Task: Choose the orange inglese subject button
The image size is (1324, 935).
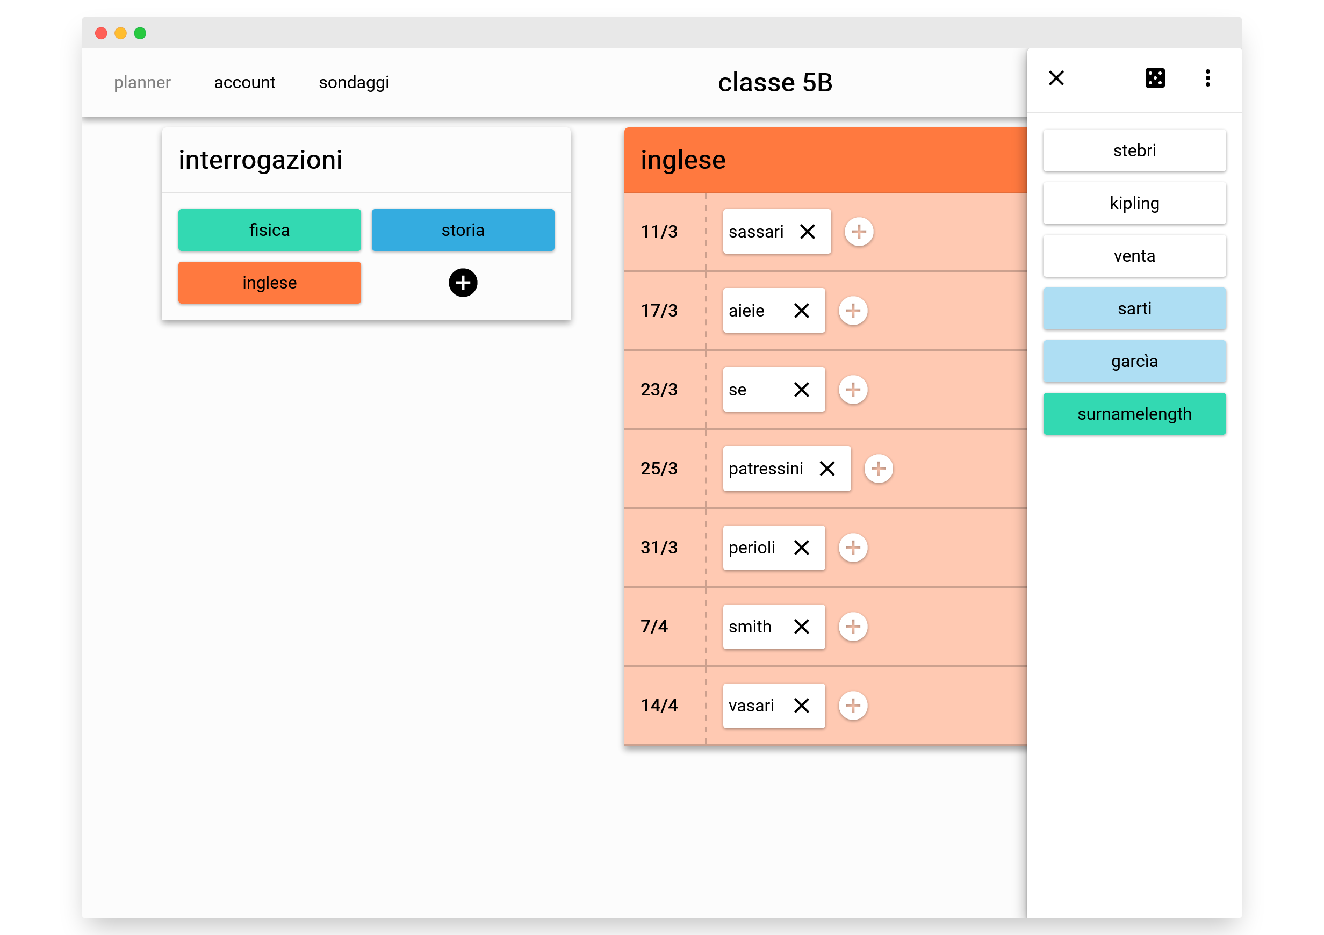Action: click(269, 283)
